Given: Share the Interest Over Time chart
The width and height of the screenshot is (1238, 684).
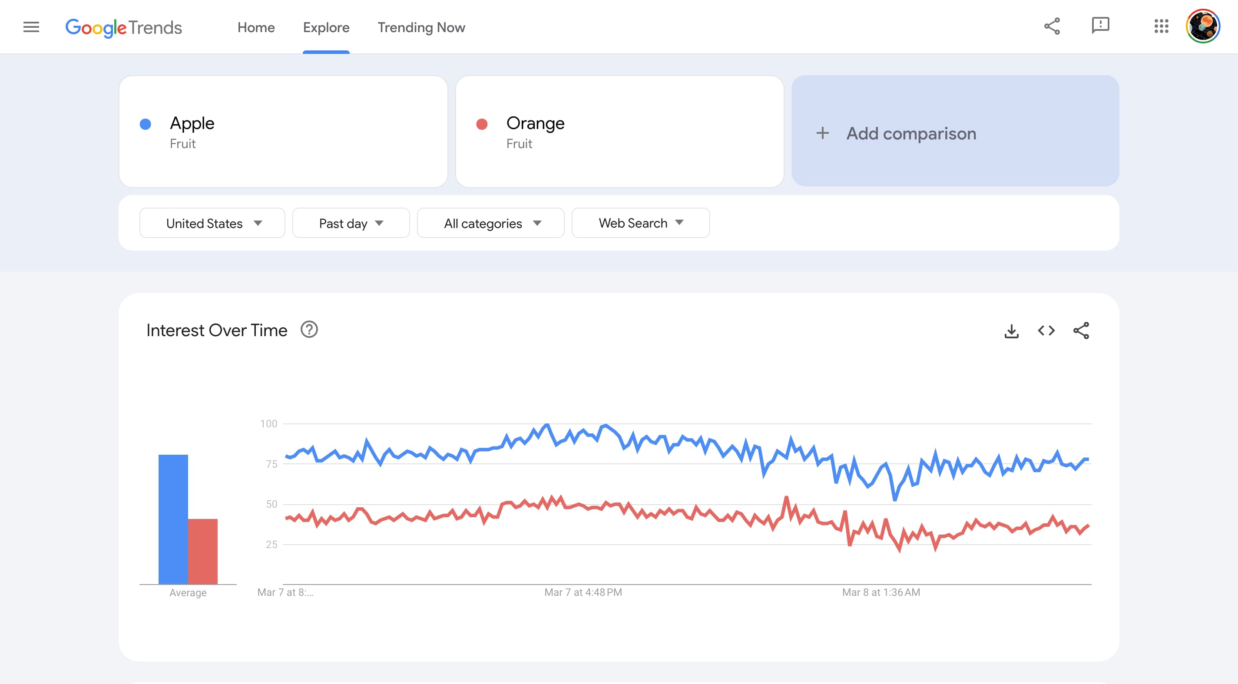Looking at the screenshot, I should coord(1081,330).
